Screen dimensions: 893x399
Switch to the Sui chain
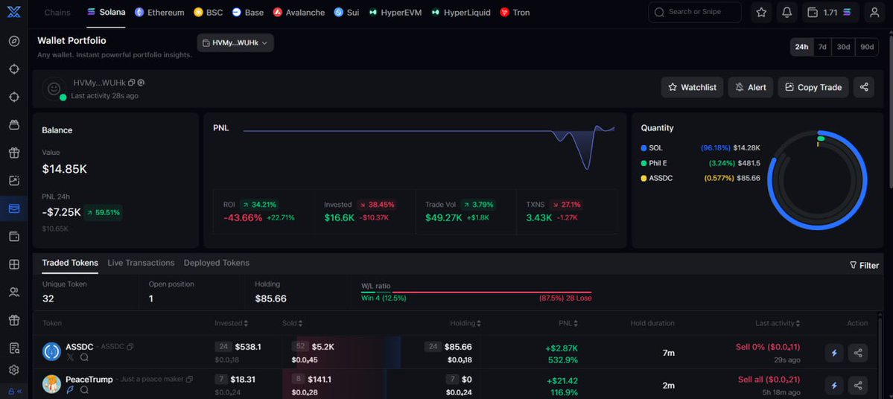347,12
